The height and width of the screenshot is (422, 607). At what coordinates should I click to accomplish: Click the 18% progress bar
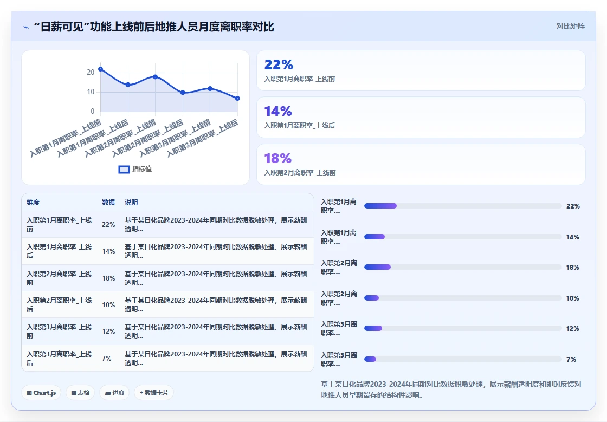click(x=463, y=267)
